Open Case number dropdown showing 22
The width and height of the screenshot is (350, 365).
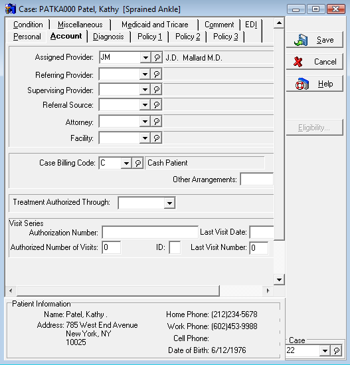(325, 350)
